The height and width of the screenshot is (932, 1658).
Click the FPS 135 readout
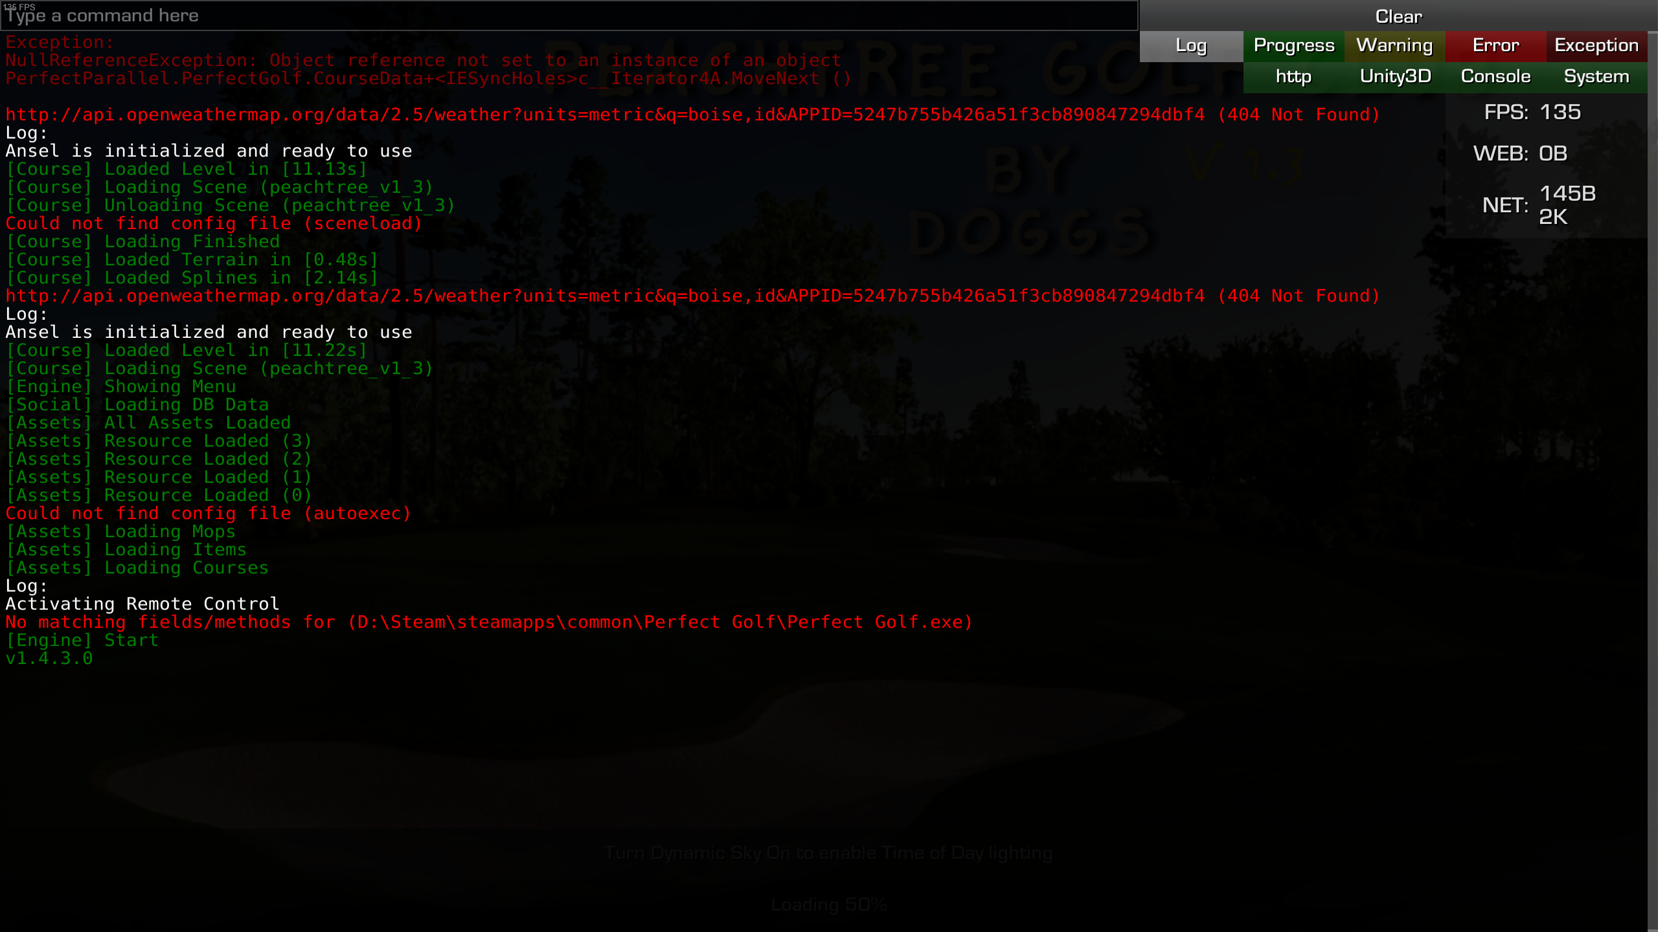click(1532, 113)
